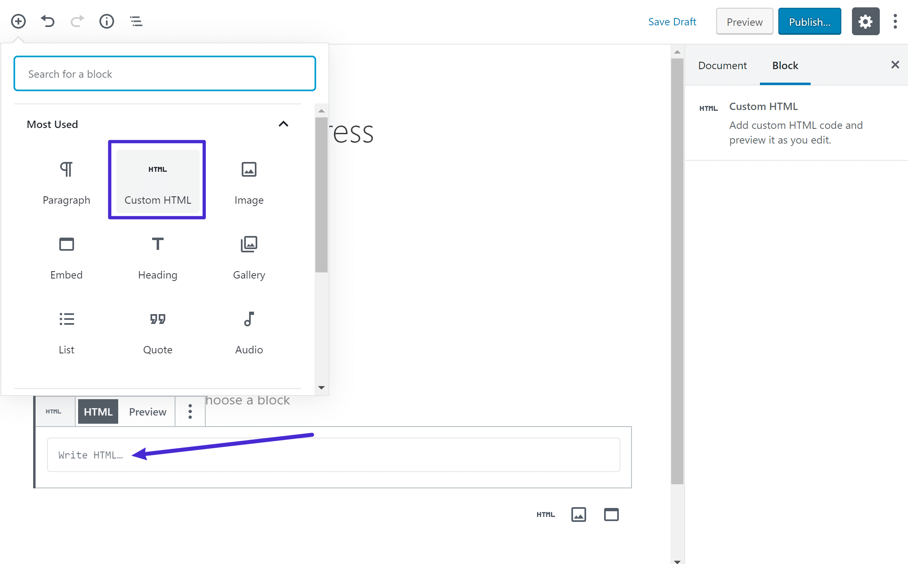Image resolution: width=908 pixels, height=564 pixels.
Task: Collapse the Most Used section
Action: point(283,124)
